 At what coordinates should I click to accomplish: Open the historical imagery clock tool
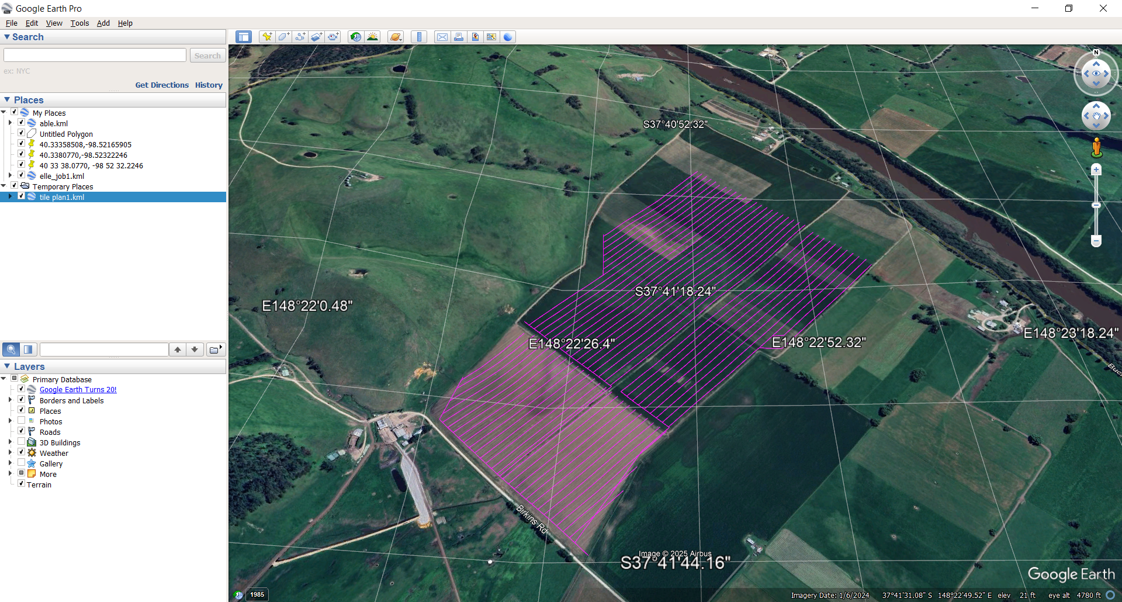[355, 37]
